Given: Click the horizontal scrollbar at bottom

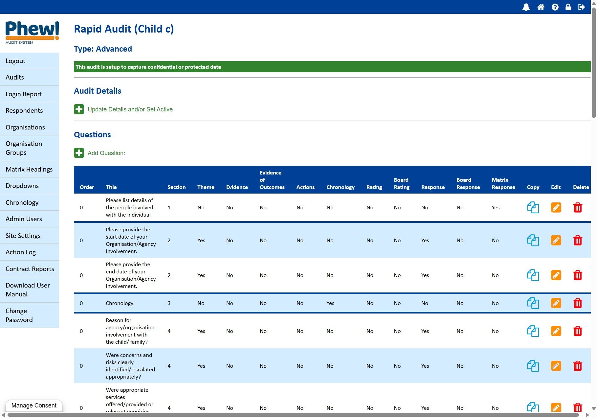Looking at the screenshot, I should tap(292, 415).
